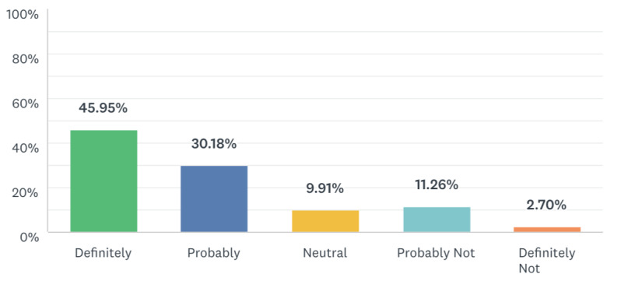Screen dimensions: 621x281
Task: Click the yellow Neutral bar
Action: [325, 221]
